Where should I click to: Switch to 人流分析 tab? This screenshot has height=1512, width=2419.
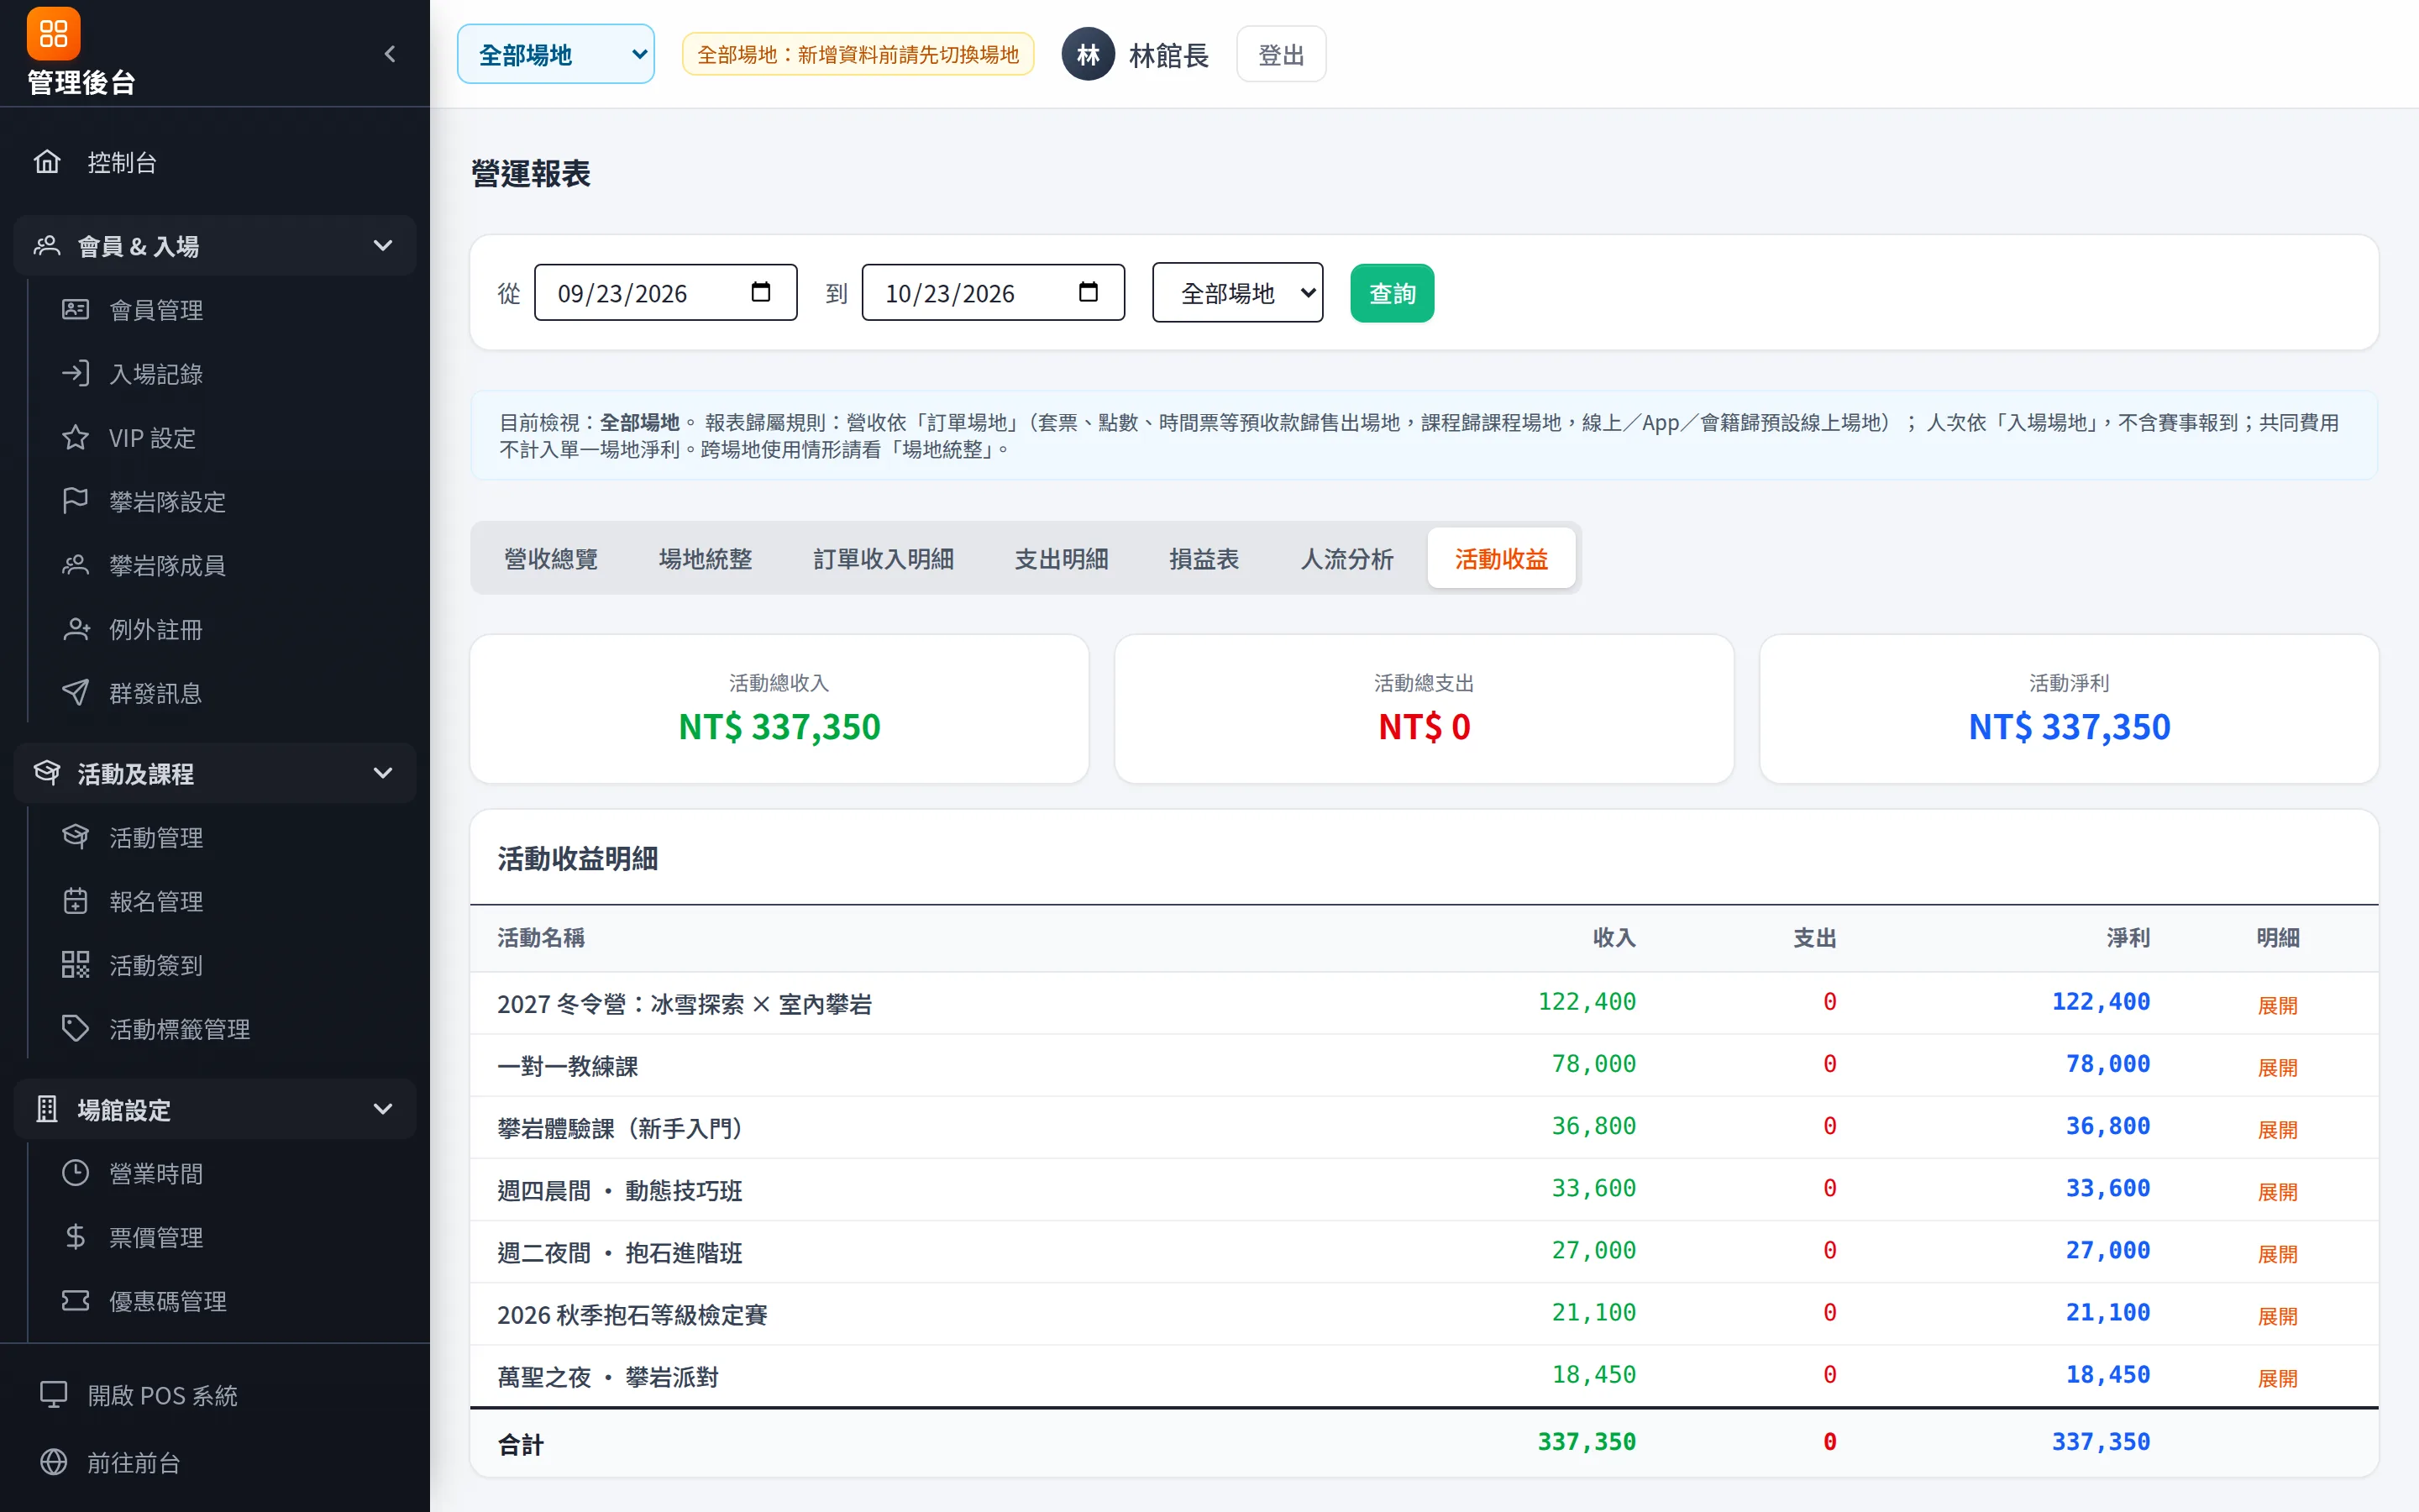[x=1346, y=559]
